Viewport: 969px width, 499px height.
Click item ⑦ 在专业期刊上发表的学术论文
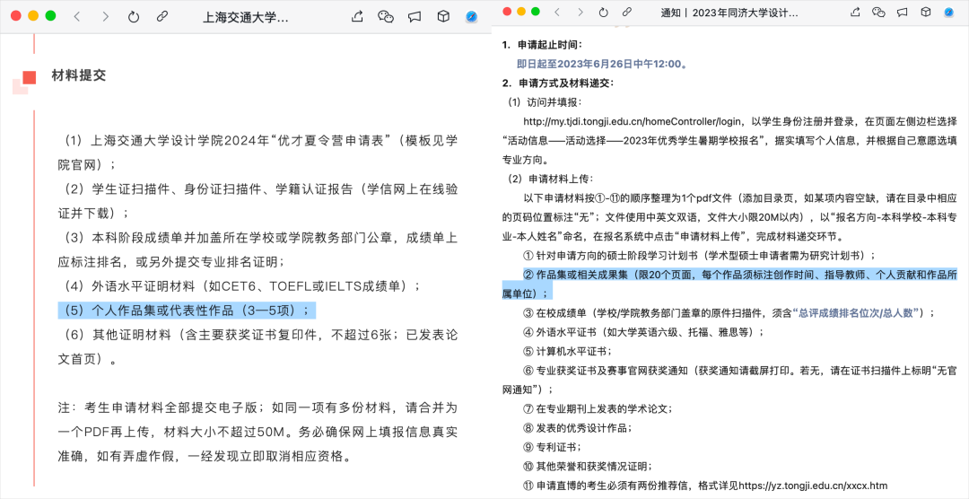pyautogui.click(x=598, y=408)
